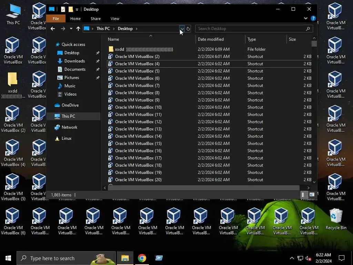Select Oracle VM VirtualBox (7) shortcut row
Image resolution: width=353 pixels, height=265 pixels.
pos(209,86)
